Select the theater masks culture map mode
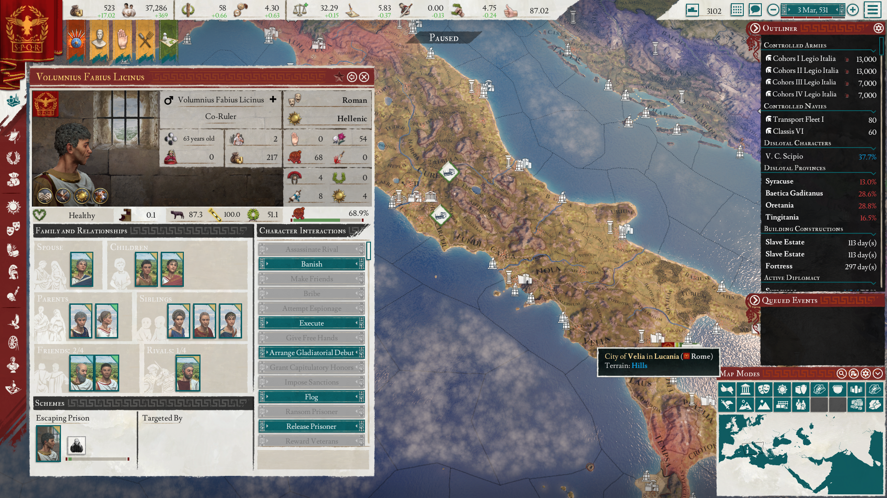887x498 pixels. coord(764,389)
